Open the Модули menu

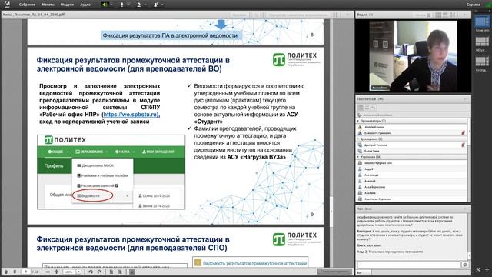[67, 5]
